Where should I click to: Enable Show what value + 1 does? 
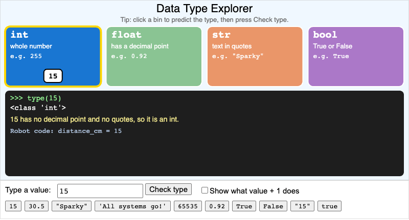pos(205,190)
